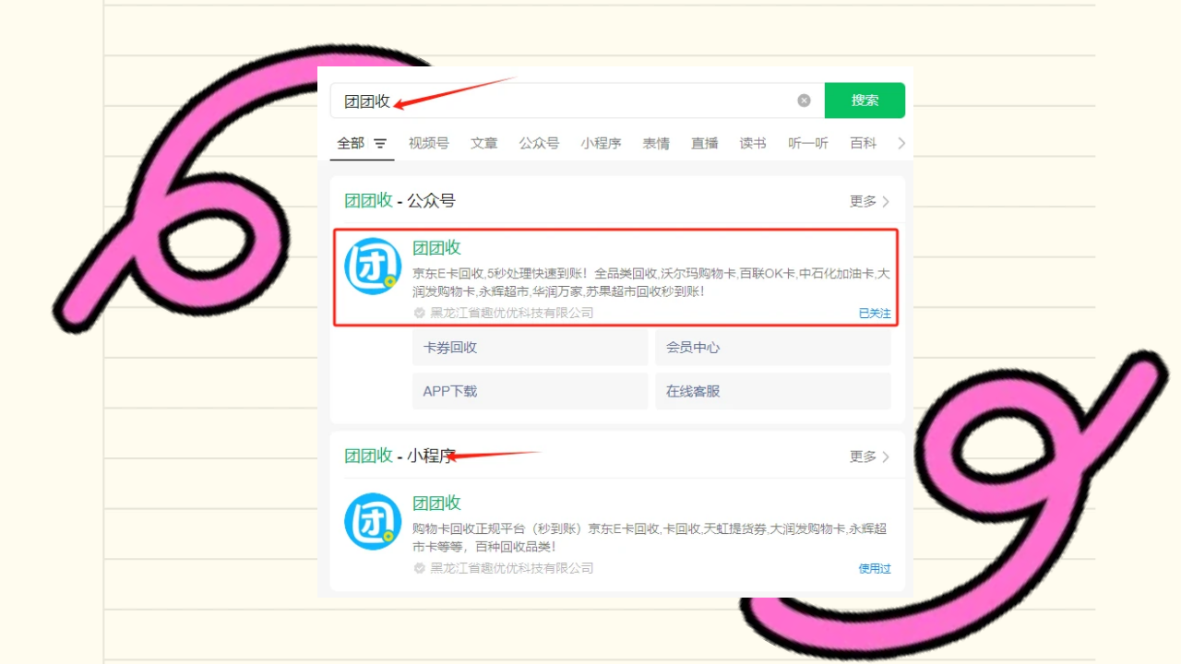Open the 团团收 公众号 avatar icon

click(x=373, y=267)
